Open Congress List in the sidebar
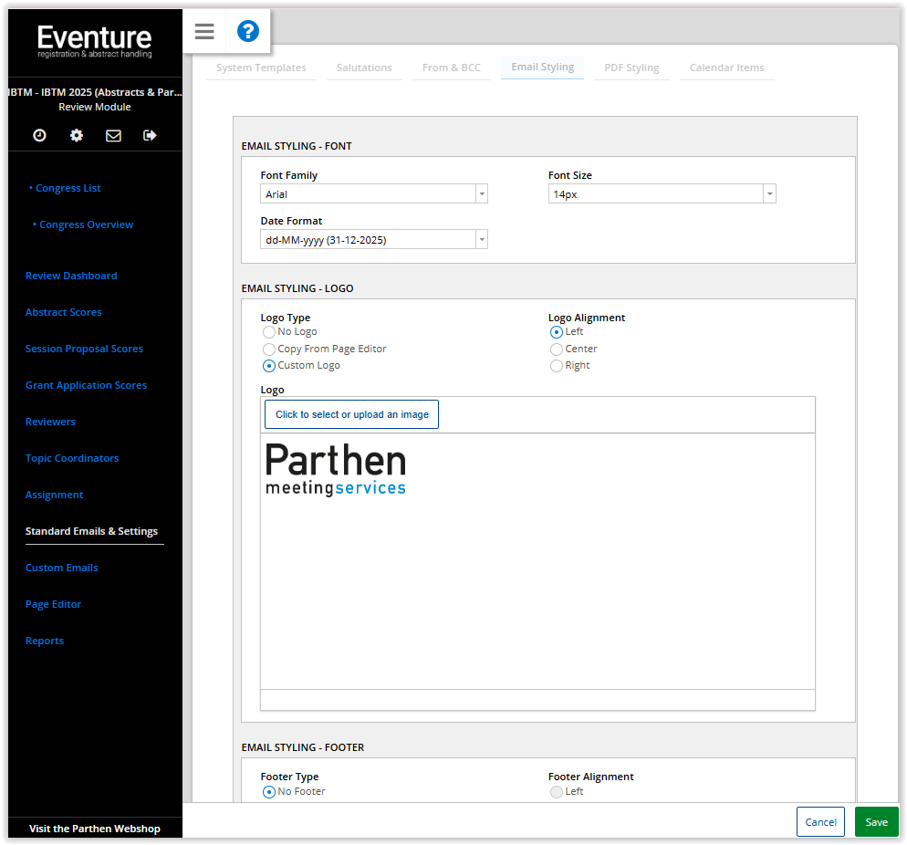 [x=68, y=188]
